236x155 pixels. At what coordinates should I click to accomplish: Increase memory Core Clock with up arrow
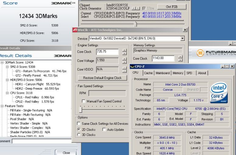point(180,57)
